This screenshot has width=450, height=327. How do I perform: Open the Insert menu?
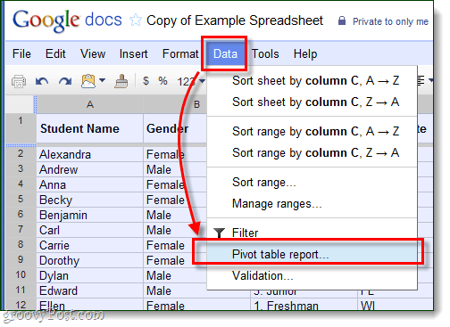133,53
